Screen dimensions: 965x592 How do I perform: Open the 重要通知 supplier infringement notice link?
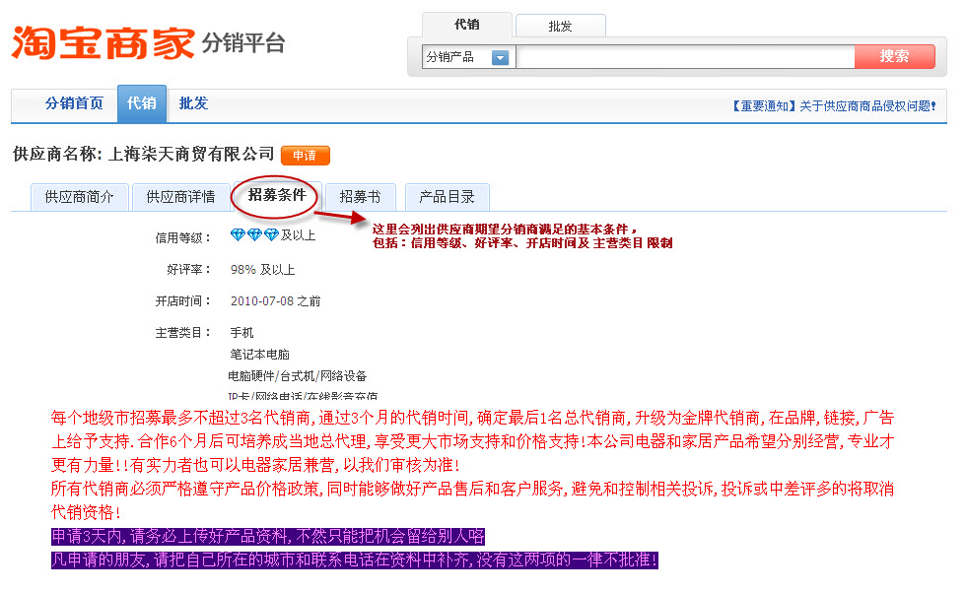pos(833,106)
